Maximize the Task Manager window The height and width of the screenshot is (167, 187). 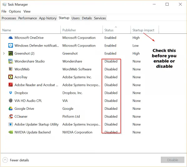(167, 4)
